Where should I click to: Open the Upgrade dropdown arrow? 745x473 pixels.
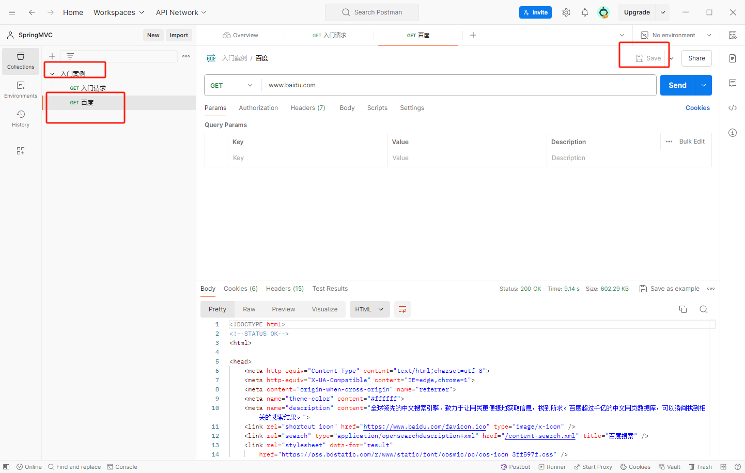tap(663, 12)
